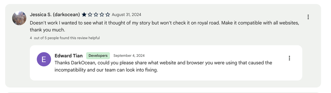The width and height of the screenshot is (331, 93).
Task: Click the green Developers badge
Action: [x=98, y=56]
